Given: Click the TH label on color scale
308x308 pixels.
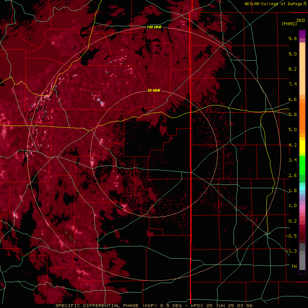Looking at the screenshot, I should click(294, 267).
